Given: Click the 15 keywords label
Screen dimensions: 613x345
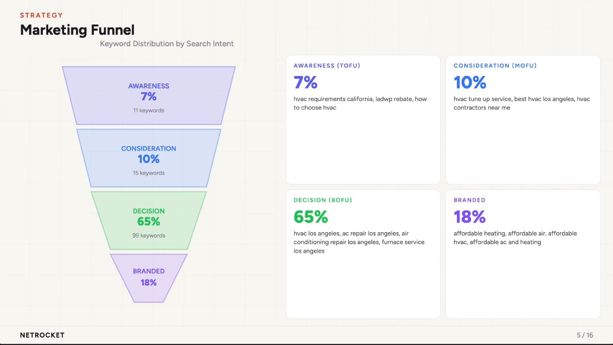Looking at the screenshot, I should (x=149, y=173).
